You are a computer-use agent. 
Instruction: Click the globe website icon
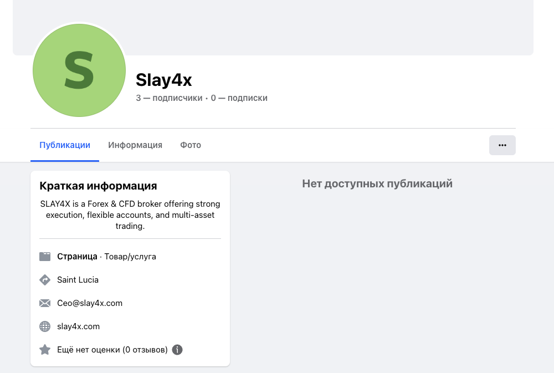tap(45, 326)
